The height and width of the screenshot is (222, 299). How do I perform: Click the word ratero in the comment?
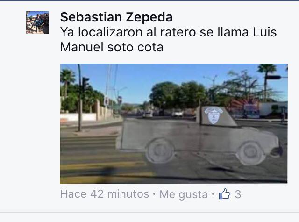[x=178, y=32]
